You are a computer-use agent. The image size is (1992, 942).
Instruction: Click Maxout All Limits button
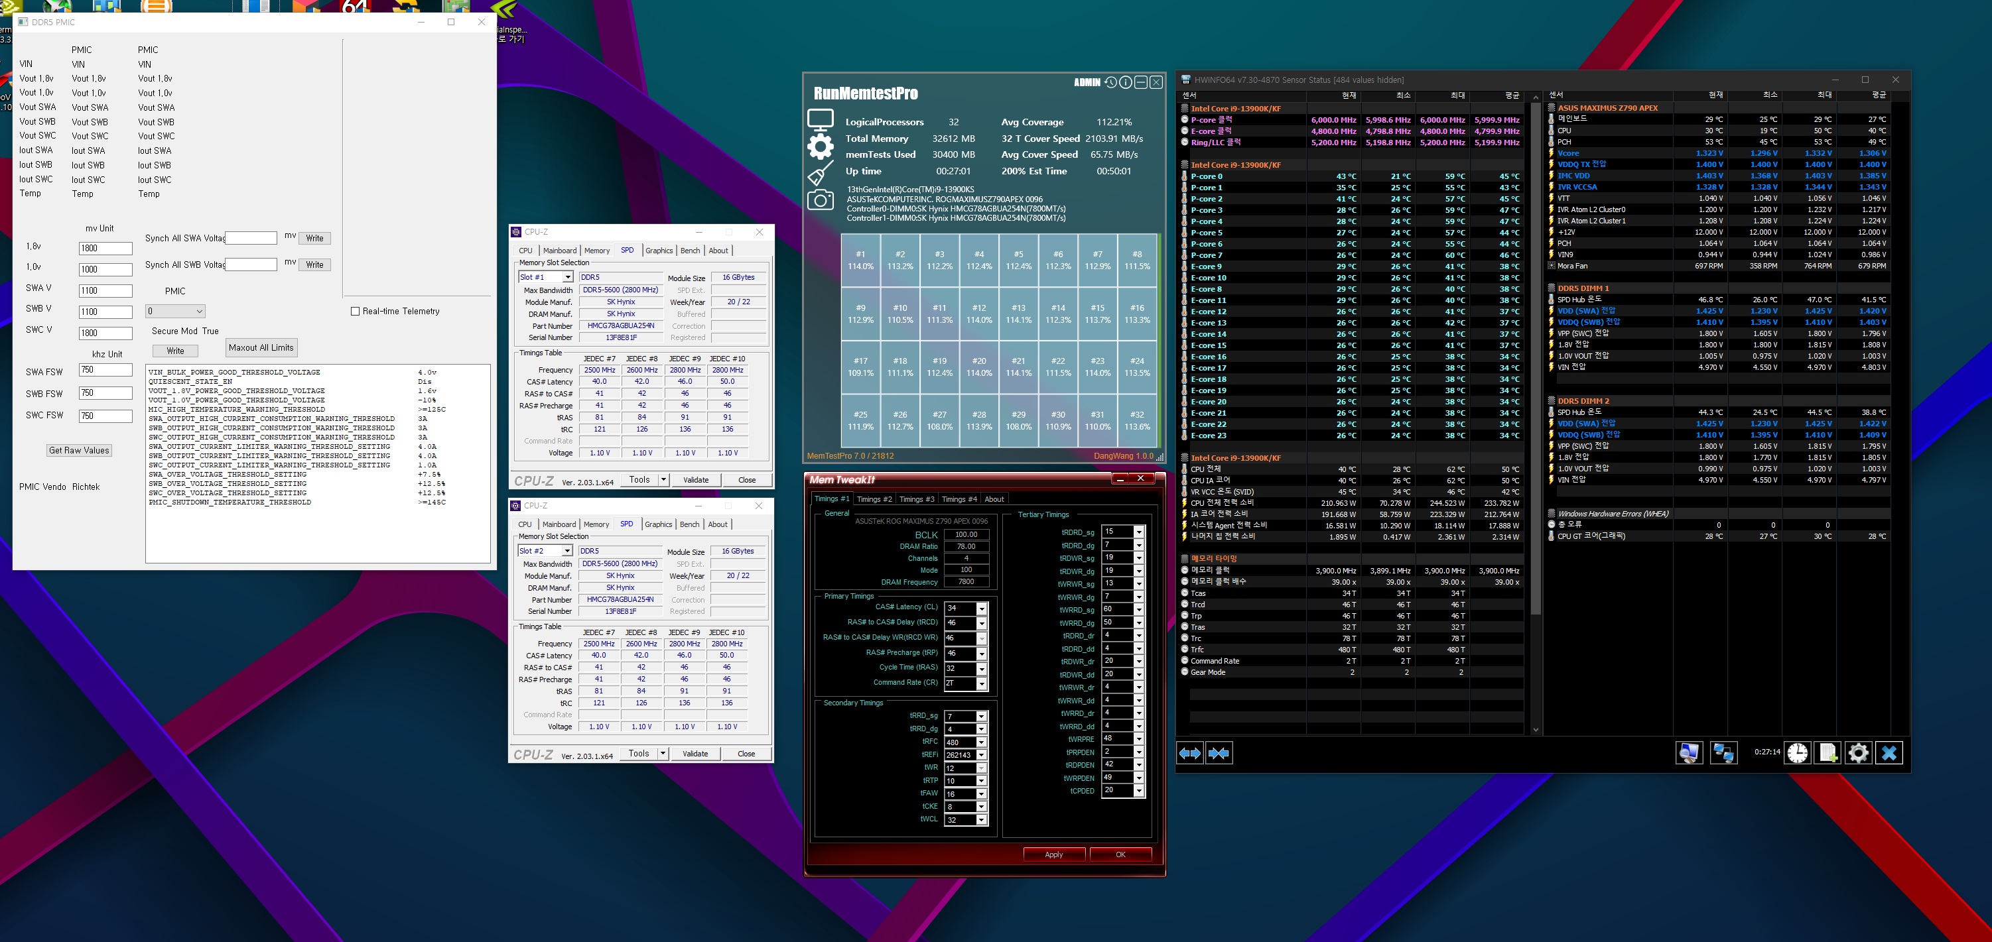(x=261, y=348)
